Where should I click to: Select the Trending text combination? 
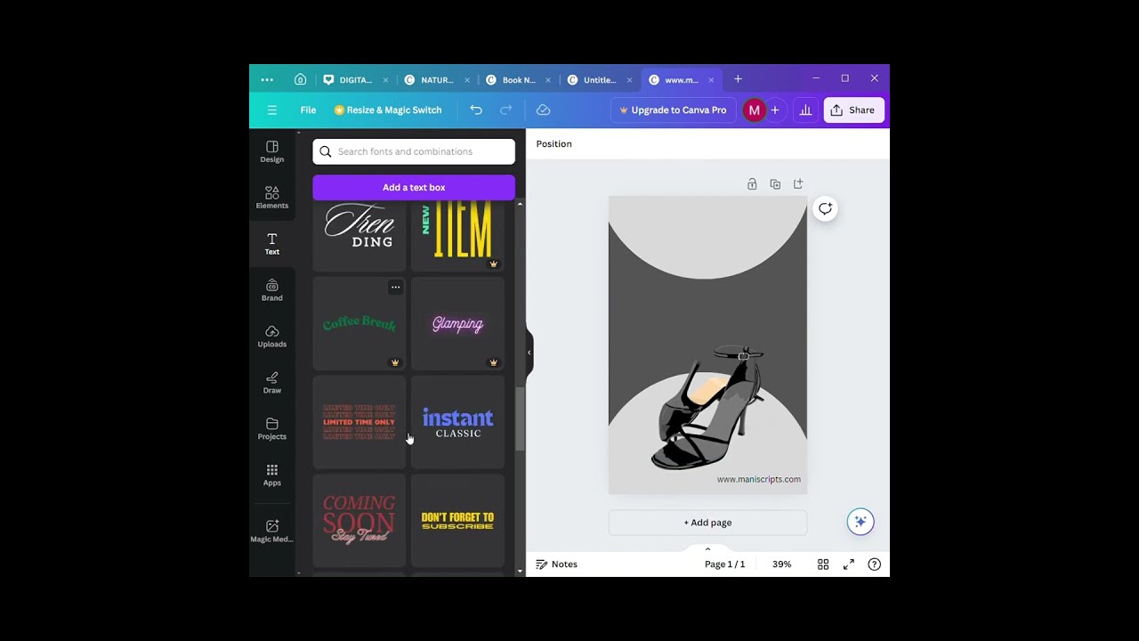(x=359, y=235)
